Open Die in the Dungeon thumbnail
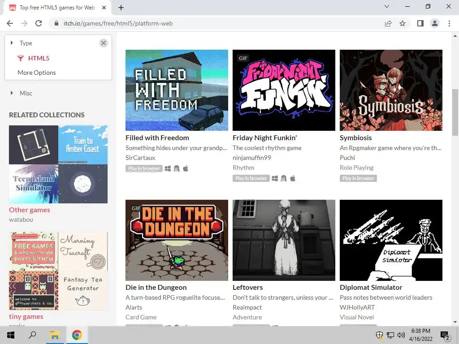Viewport: 459px width, 344px height. [177, 240]
